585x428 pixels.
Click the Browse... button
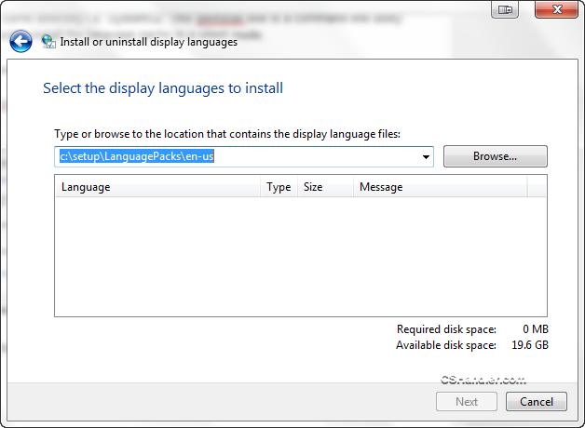point(495,156)
